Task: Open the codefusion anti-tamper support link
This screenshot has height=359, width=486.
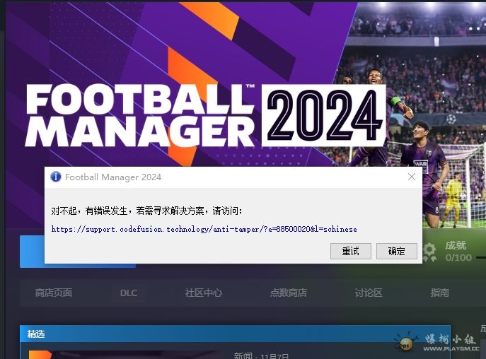Action: 204,229
